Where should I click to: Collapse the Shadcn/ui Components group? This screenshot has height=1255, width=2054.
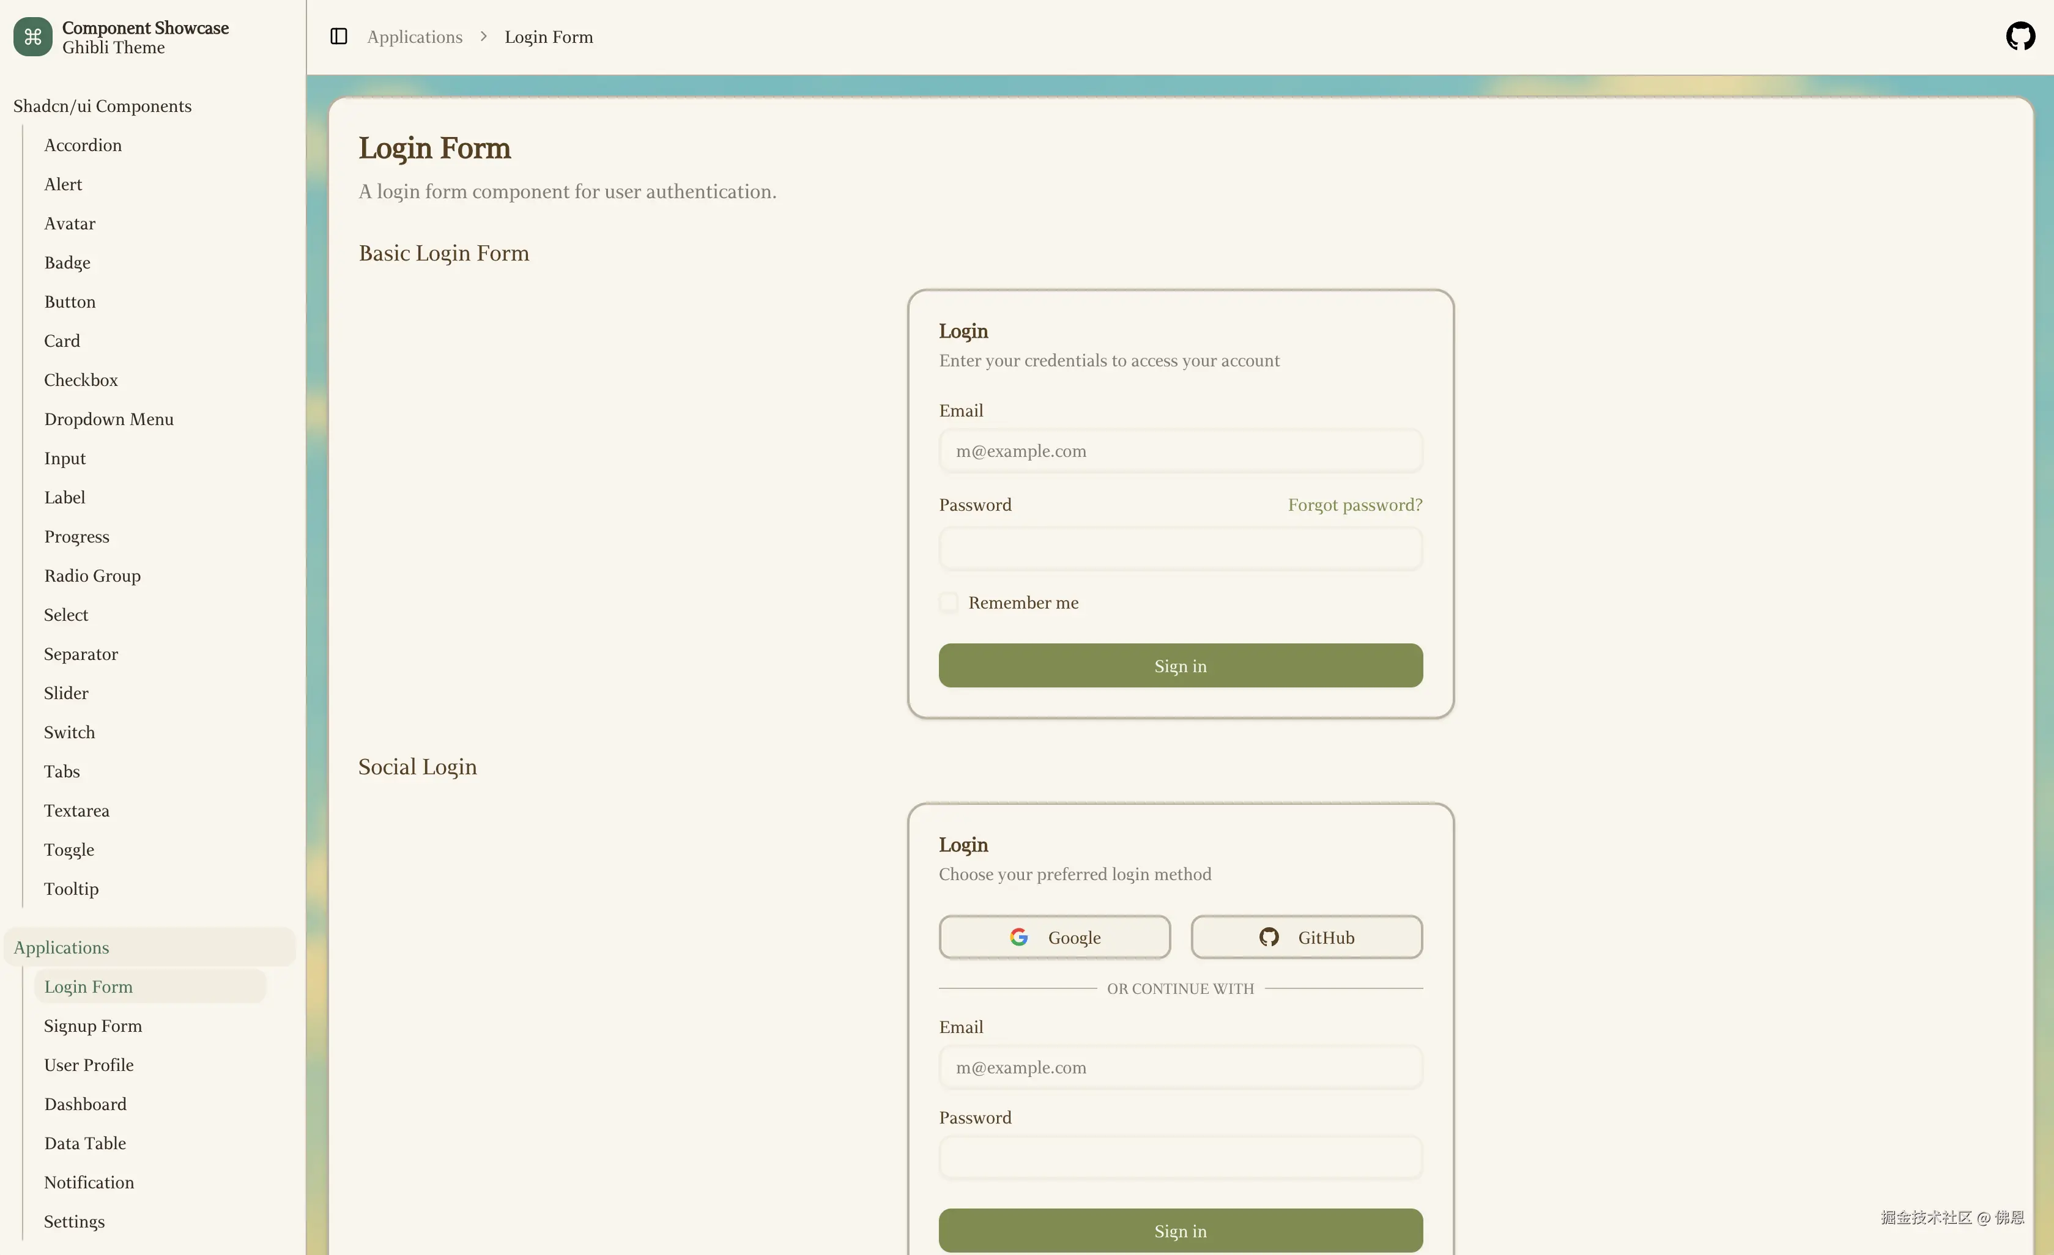[x=102, y=106]
